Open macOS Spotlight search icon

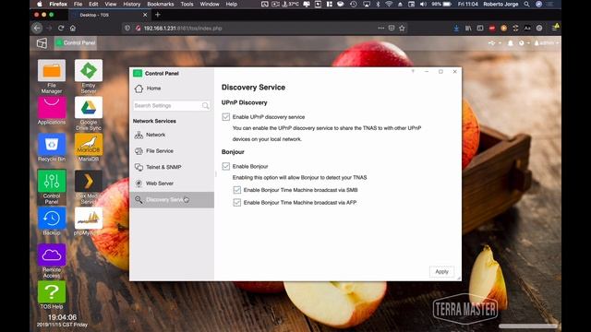[526, 4]
